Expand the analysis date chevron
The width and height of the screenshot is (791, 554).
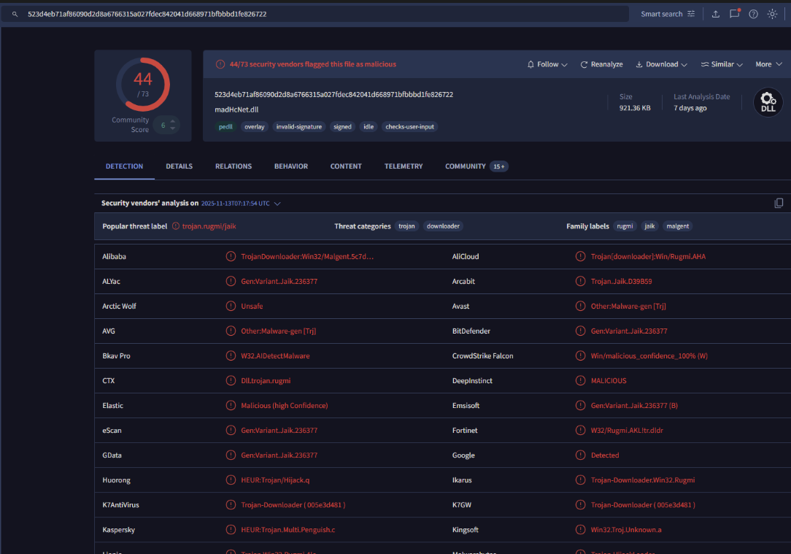[x=277, y=204]
